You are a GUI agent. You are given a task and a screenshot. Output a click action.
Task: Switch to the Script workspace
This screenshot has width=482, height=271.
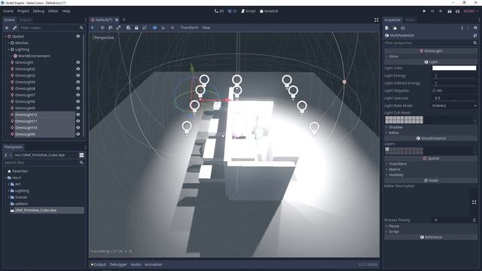click(x=248, y=11)
